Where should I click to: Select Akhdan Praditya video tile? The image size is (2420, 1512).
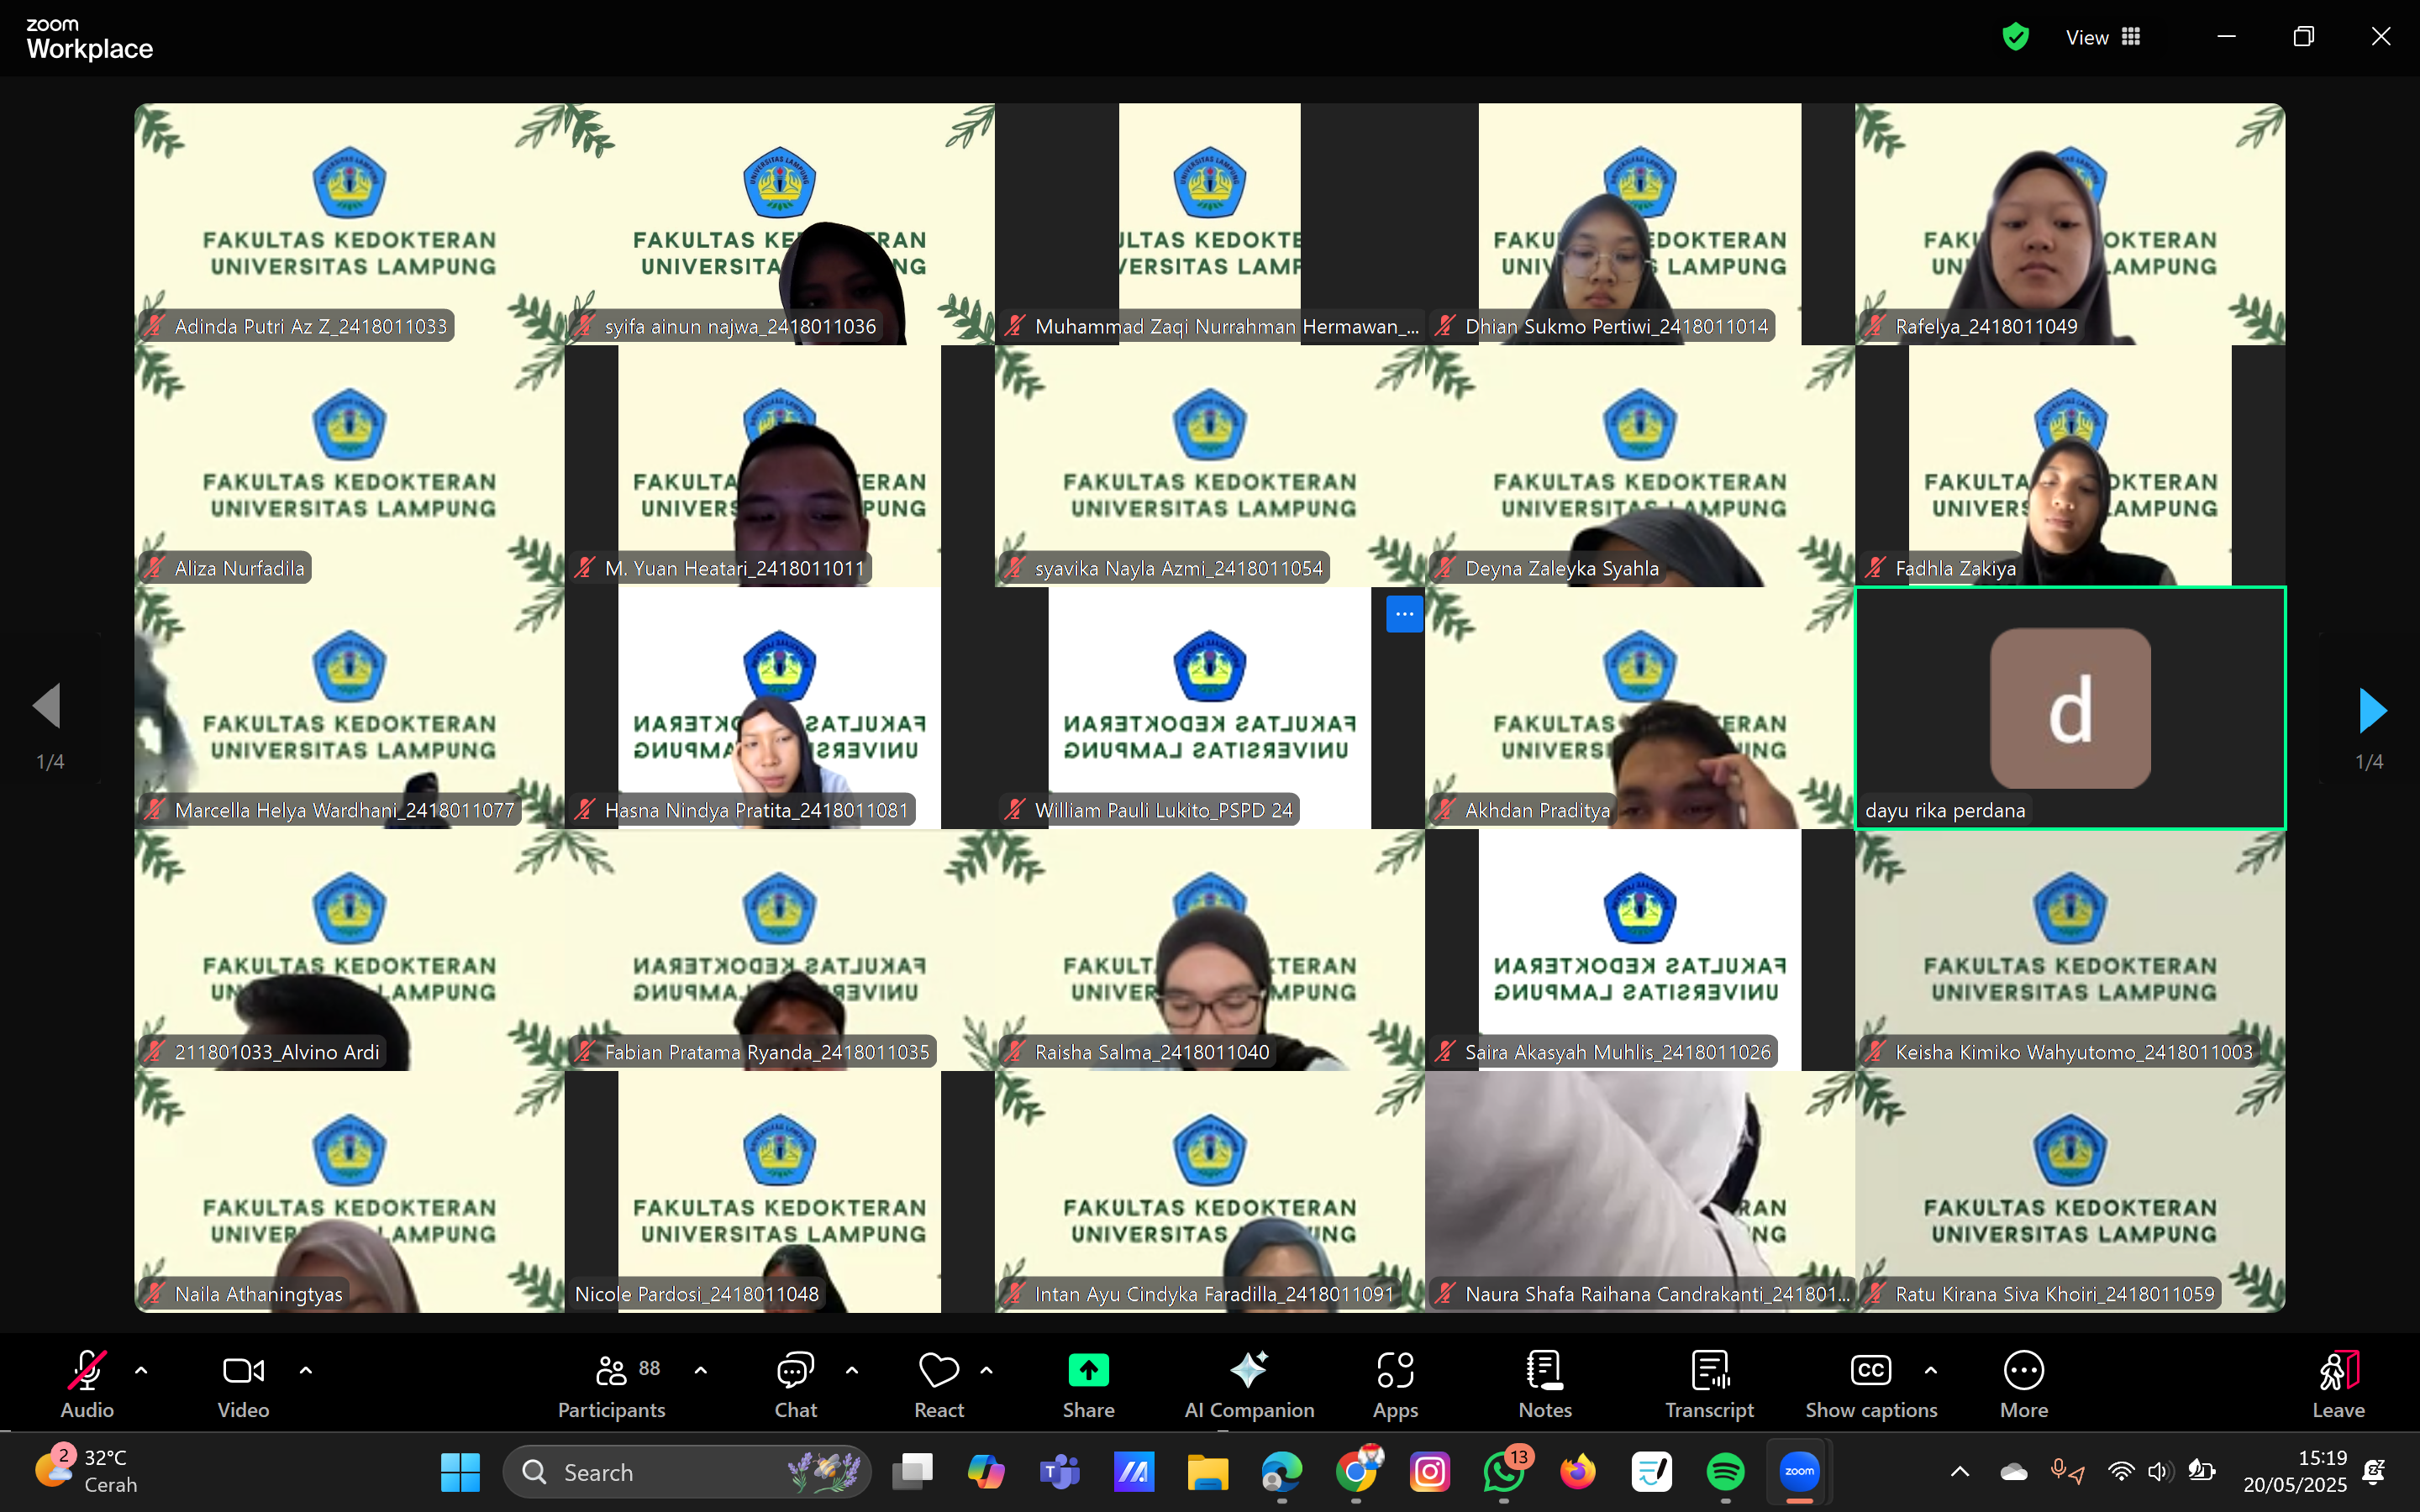(1640, 708)
